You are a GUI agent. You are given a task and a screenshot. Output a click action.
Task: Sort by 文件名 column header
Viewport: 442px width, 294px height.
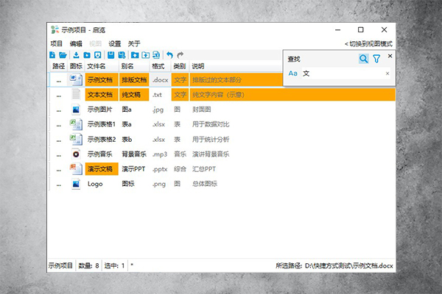(x=102, y=66)
